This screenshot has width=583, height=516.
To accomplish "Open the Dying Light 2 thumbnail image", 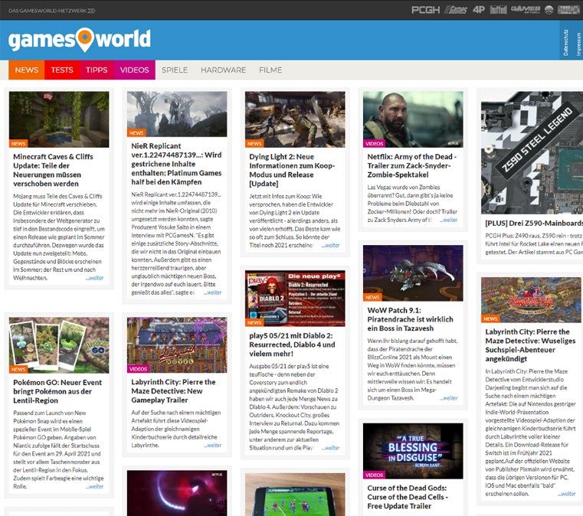I will tap(295, 119).
